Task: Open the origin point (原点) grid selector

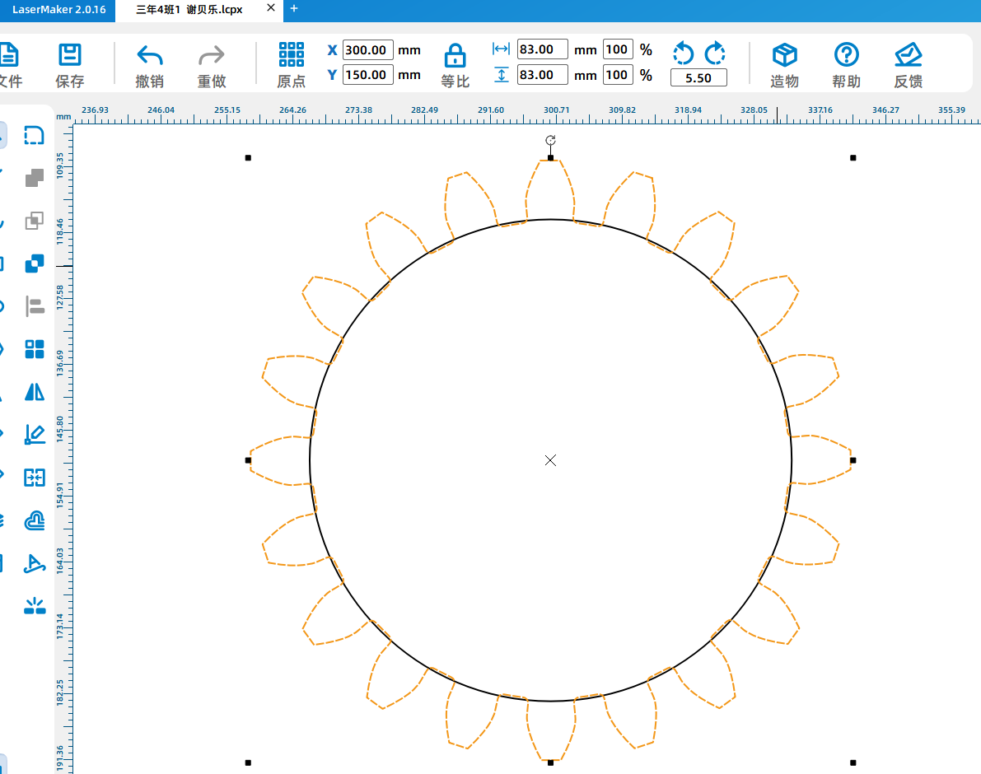Action: (x=292, y=65)
